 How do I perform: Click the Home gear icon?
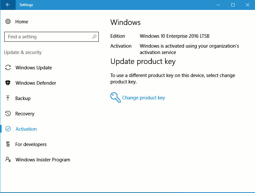(x=8, y=21)
